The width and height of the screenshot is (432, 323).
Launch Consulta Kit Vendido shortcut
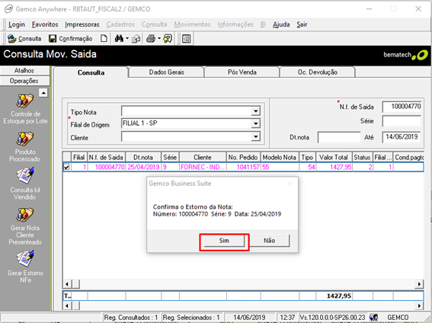[x=25, y=176]
